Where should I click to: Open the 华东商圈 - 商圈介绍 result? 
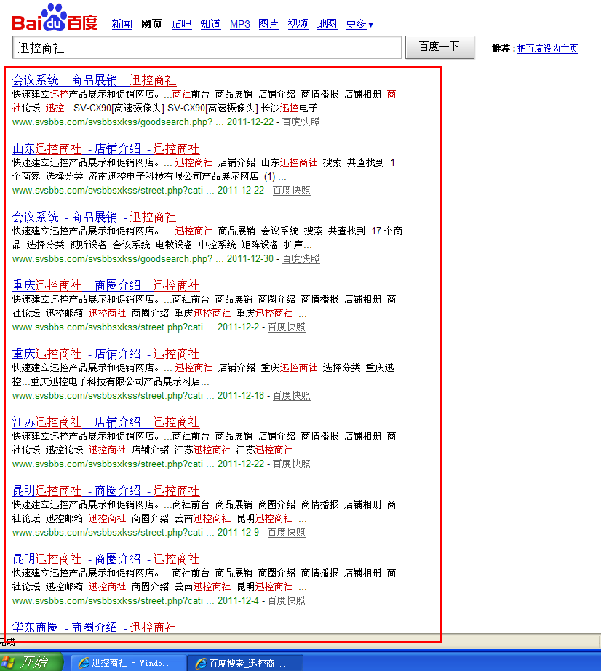click(x=94, y=627)
